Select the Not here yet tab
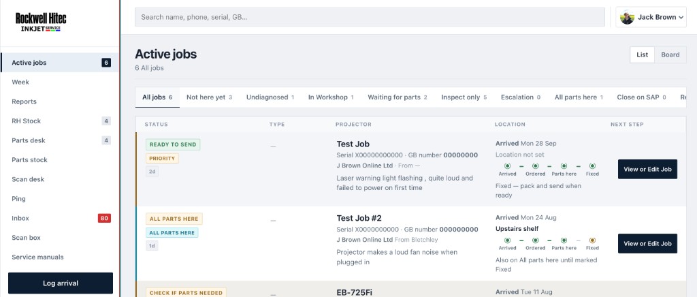 click(x=210, y=97)
